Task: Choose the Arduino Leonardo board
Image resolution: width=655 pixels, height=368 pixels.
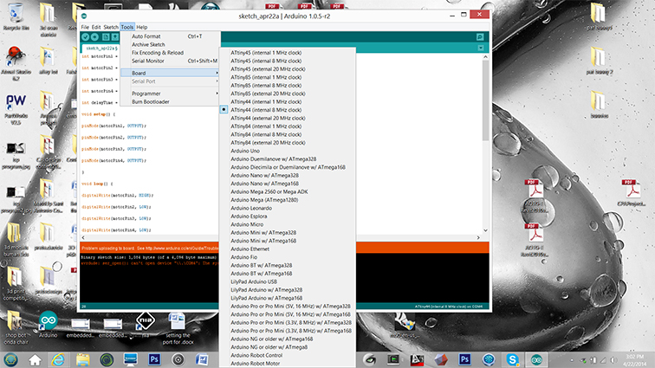Action: point(251,208)
